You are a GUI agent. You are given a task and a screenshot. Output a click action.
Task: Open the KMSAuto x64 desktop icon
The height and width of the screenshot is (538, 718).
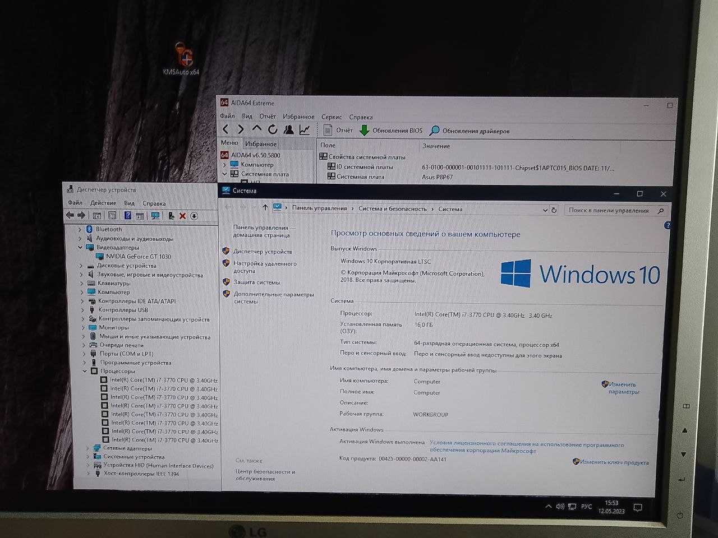(x=182, y=59)
